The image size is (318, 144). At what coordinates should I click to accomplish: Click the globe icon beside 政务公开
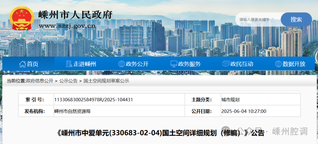(121, 64)
